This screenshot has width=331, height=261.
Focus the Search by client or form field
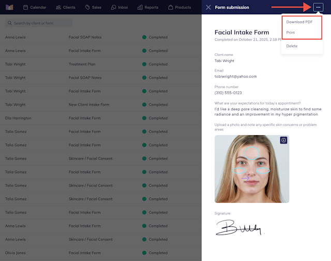point(39,23)
